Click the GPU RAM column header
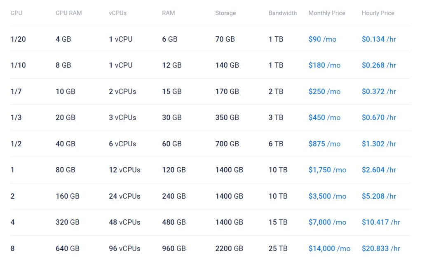This screenshot has height=267, width=422. (x=68, y=13)
